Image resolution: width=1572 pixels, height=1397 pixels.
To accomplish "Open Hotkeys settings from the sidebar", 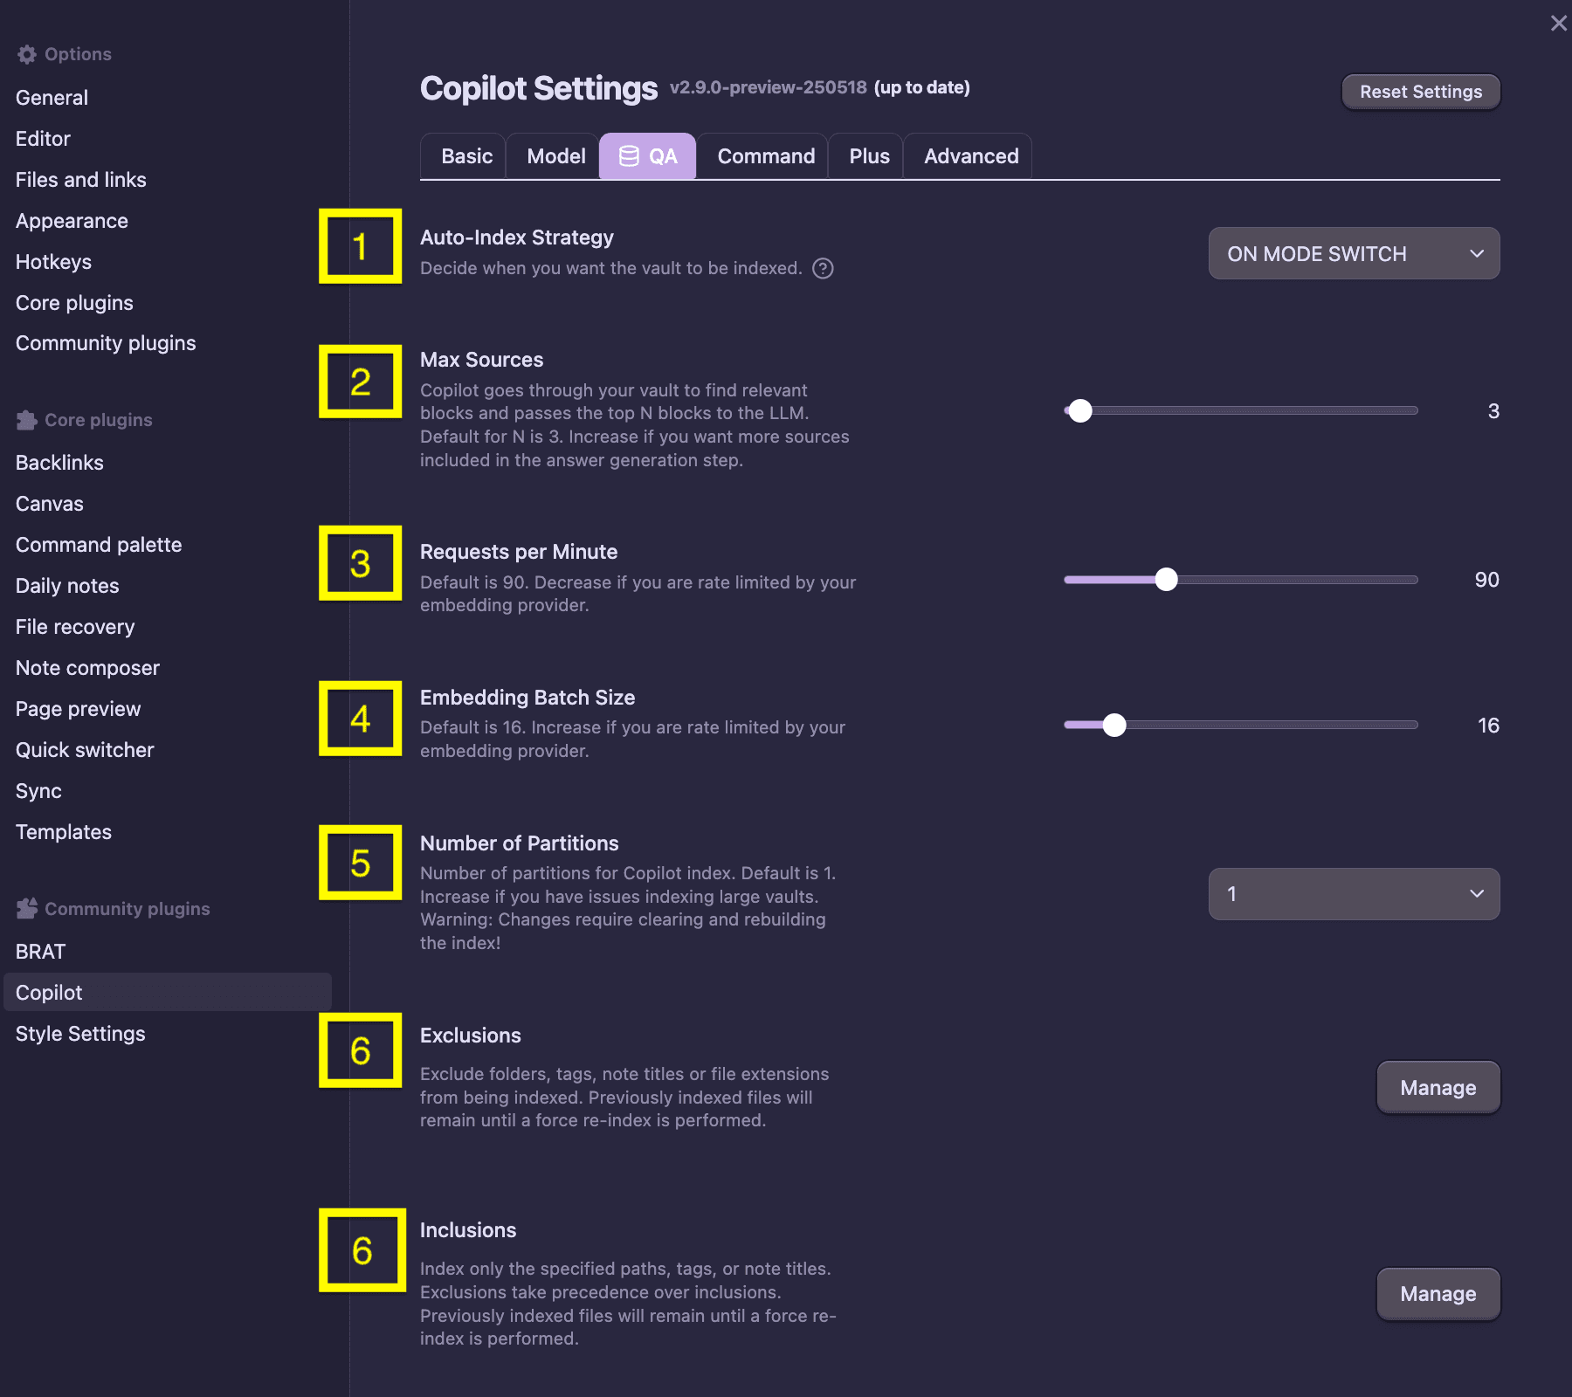I will click(x=53, y=261).
